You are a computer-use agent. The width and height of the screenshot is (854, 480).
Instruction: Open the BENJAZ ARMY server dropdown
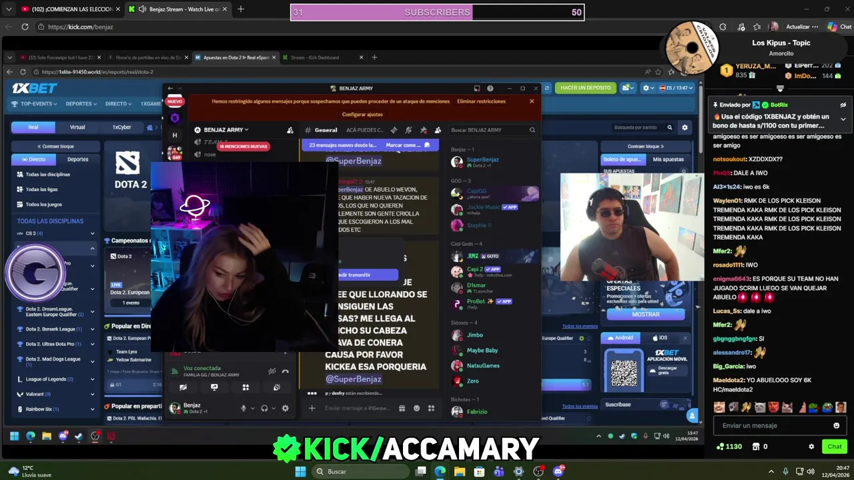pos(226,130)
